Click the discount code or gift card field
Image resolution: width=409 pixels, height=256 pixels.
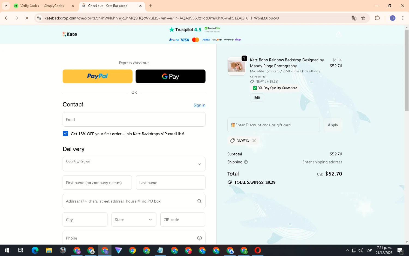tap(273, 125)
